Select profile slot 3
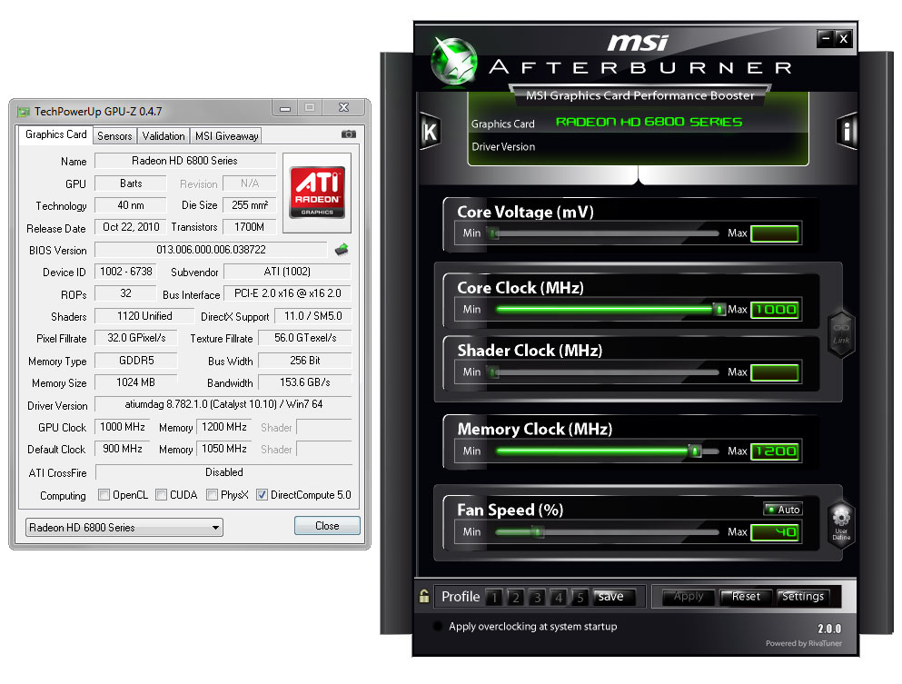Screen dimensions: 902x684 [537, 597]
